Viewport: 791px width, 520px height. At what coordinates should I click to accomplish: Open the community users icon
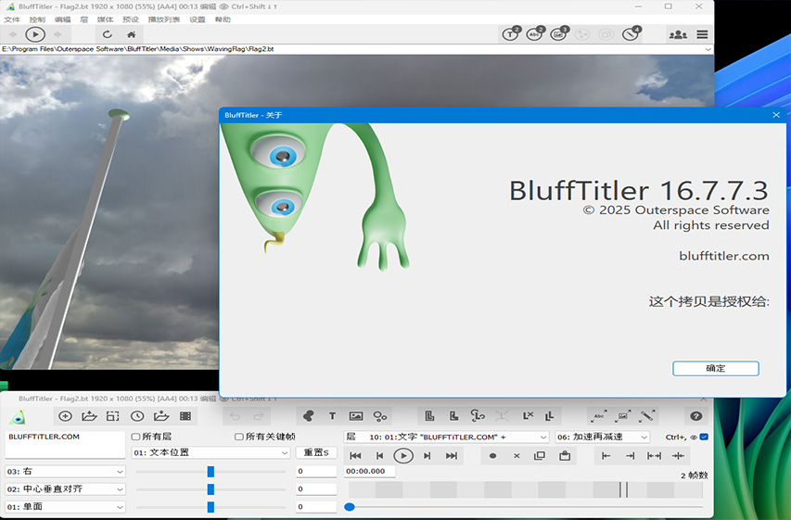tap(678, 34)
